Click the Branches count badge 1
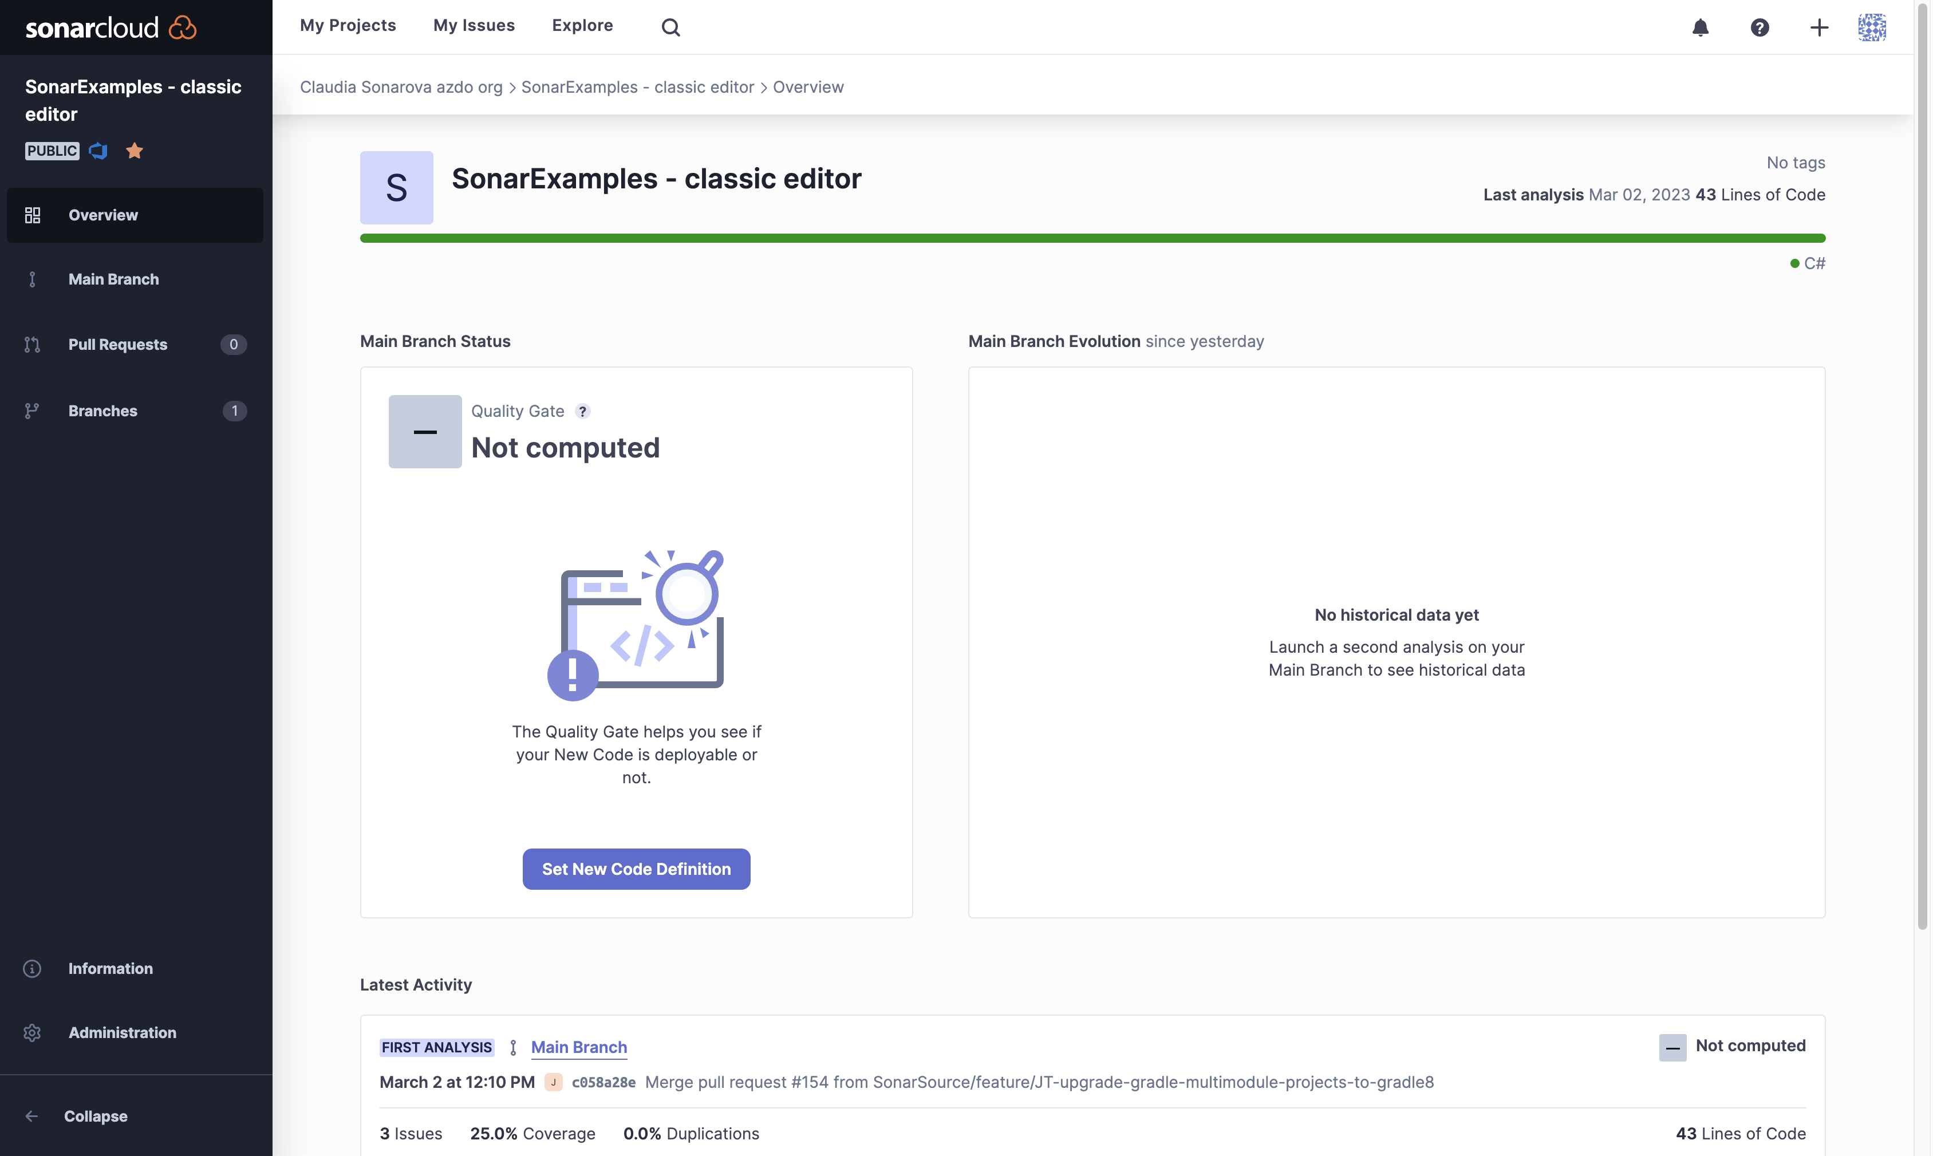 click(234, 411)
